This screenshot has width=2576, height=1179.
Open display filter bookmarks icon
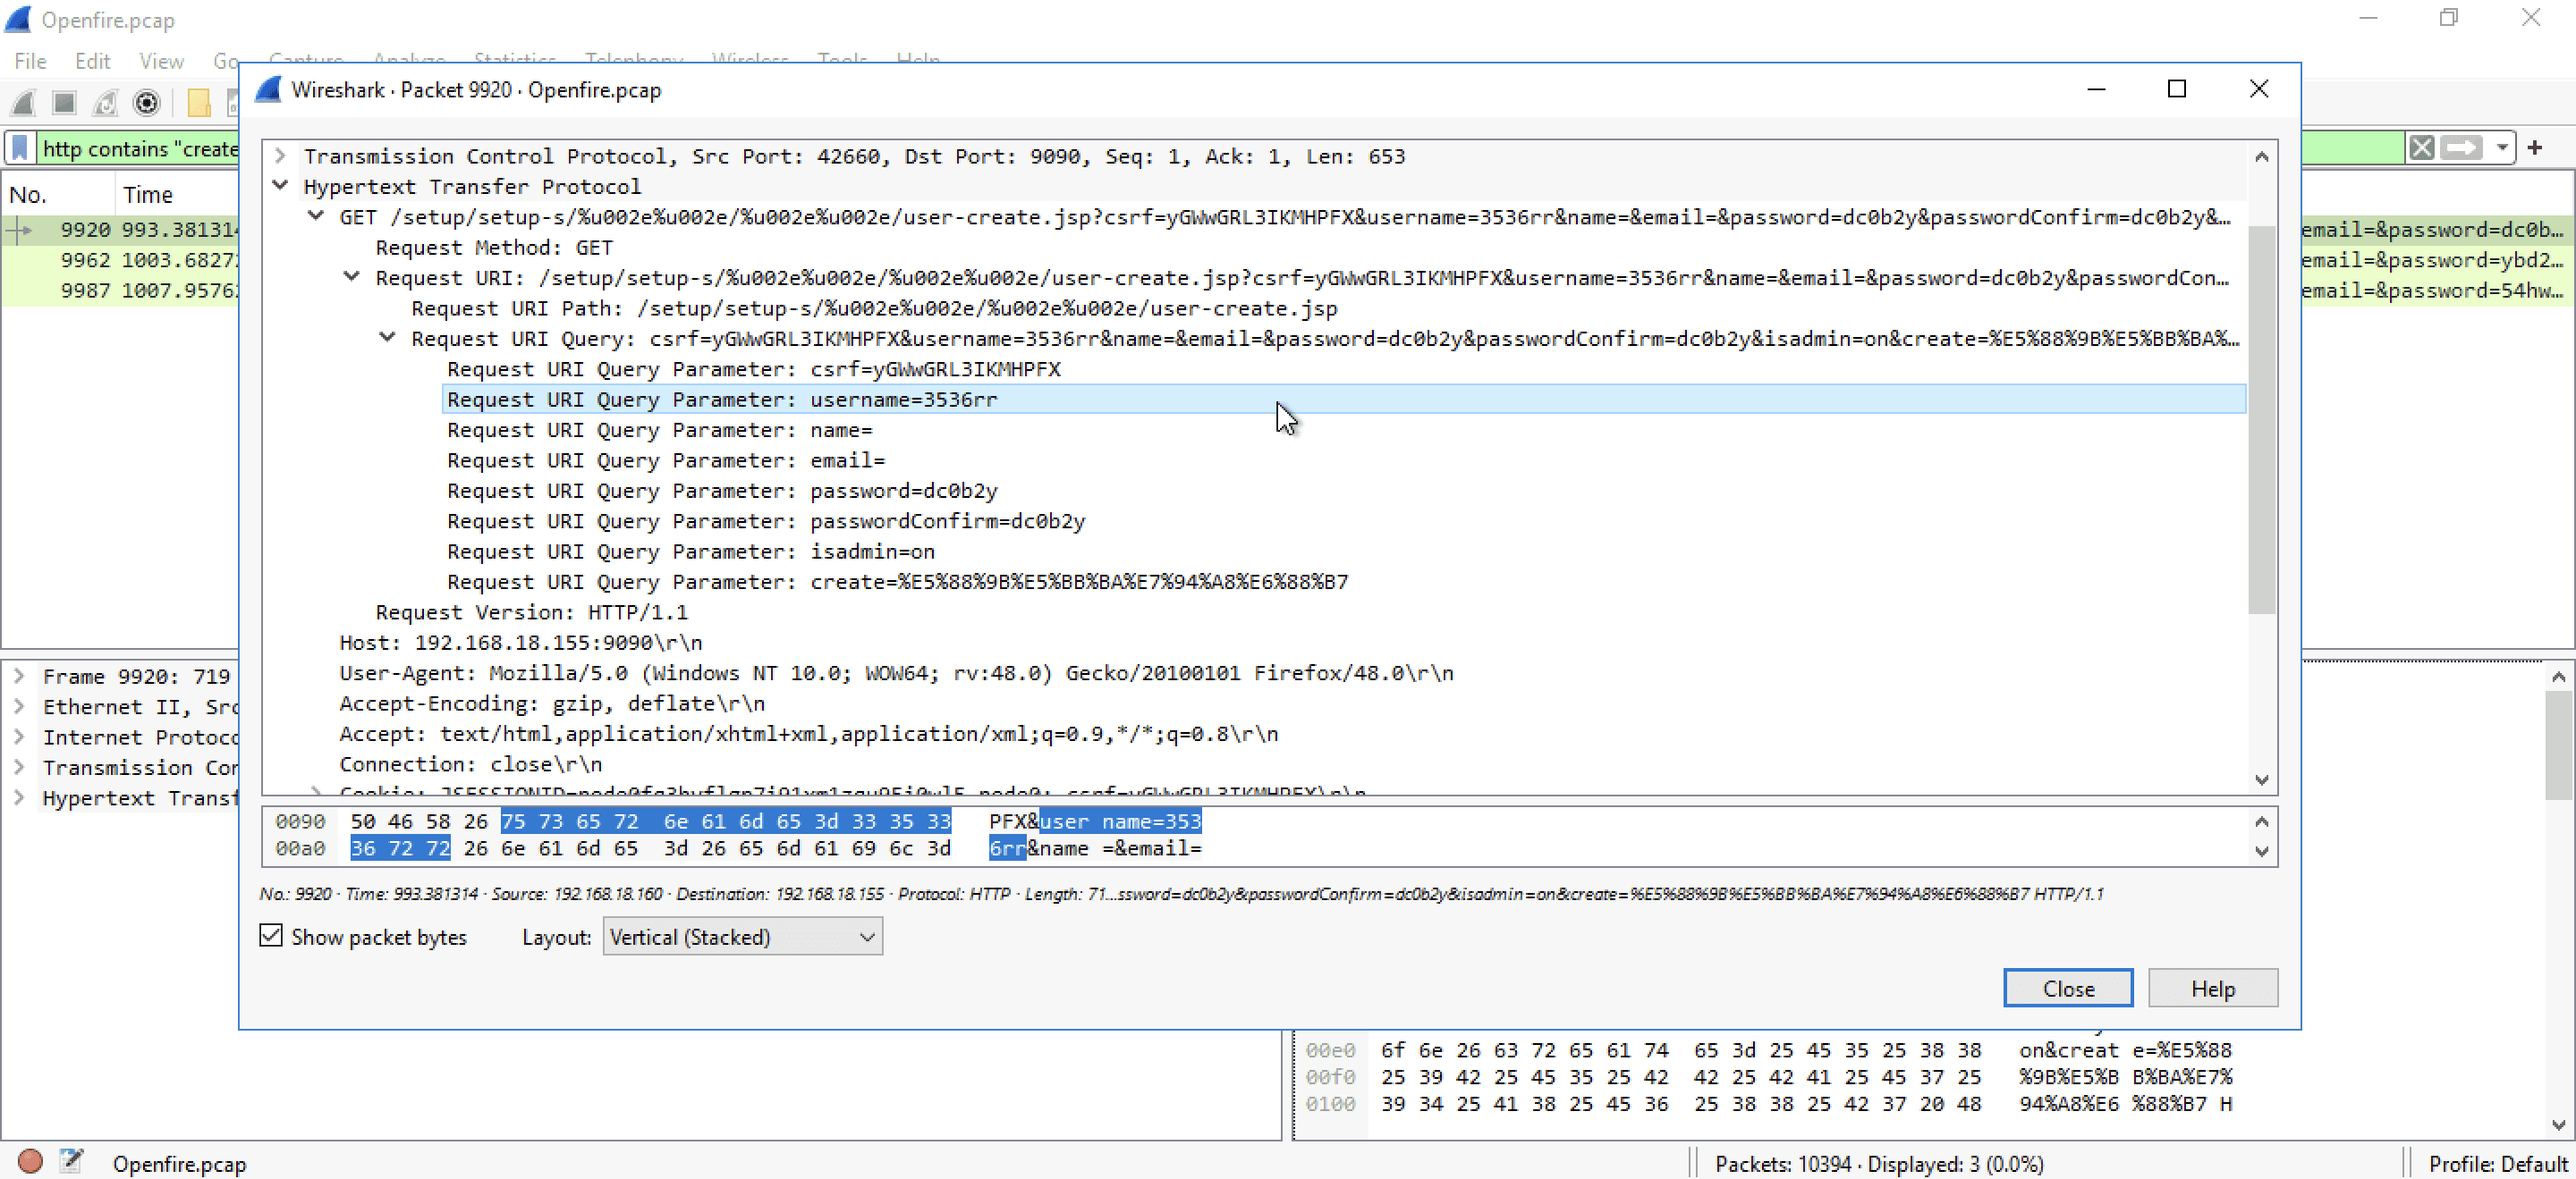[20, 147]
